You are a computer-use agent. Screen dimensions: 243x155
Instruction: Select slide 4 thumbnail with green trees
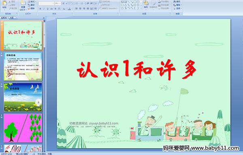click(23, 128)
